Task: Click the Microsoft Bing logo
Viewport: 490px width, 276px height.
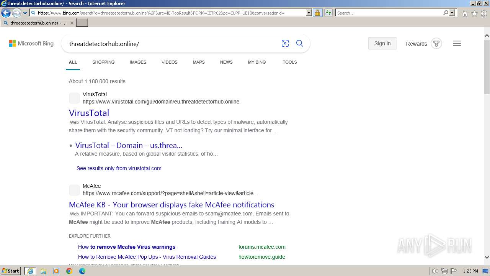Action: (31, 44)
